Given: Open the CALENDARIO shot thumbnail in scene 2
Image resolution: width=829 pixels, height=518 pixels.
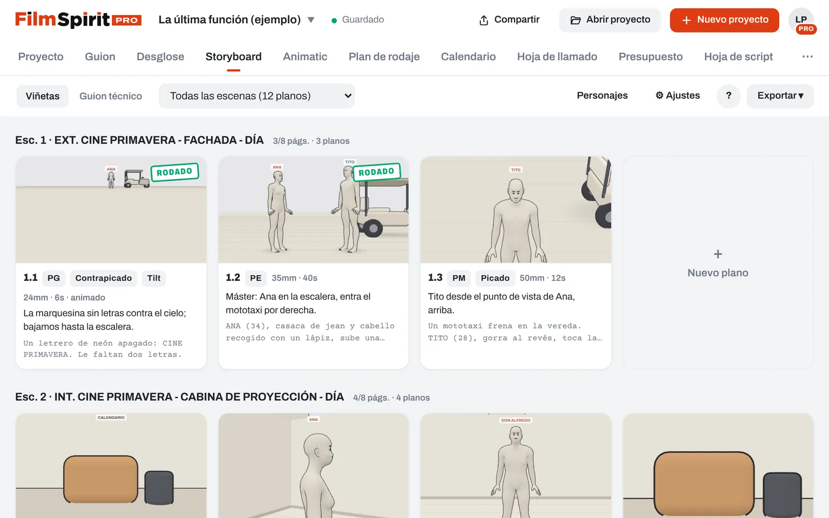Looking at the screenshot, I should coord(111,466).
